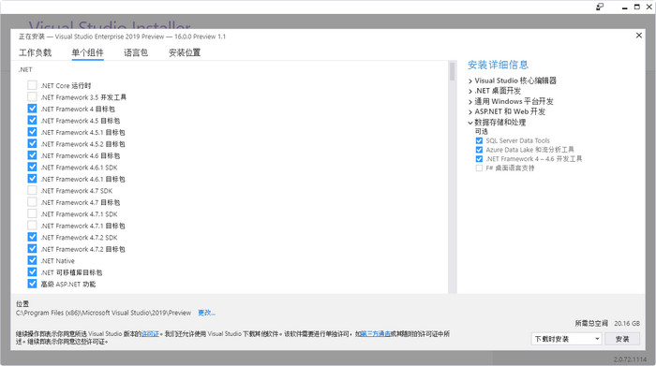Switch to the 工作负载 tab

coord(36,52)
